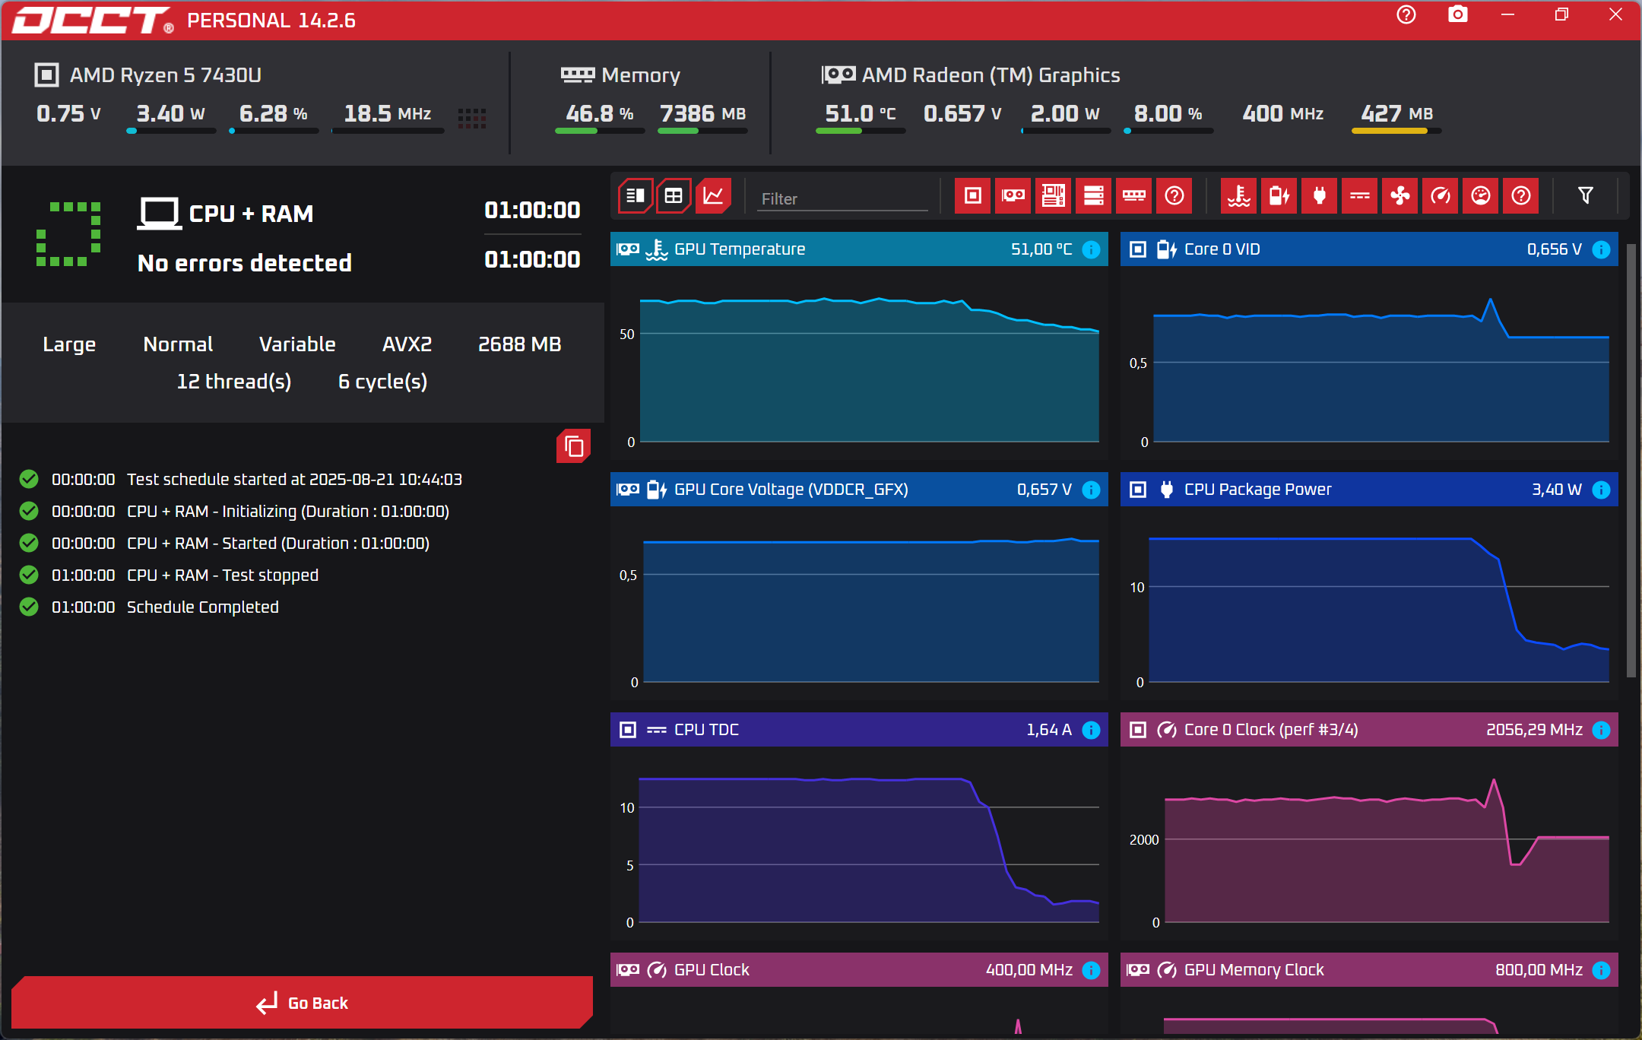This screenshot has width=1642, height=1040.
Task: Switch to list view mode
Action: click(635, 196)
